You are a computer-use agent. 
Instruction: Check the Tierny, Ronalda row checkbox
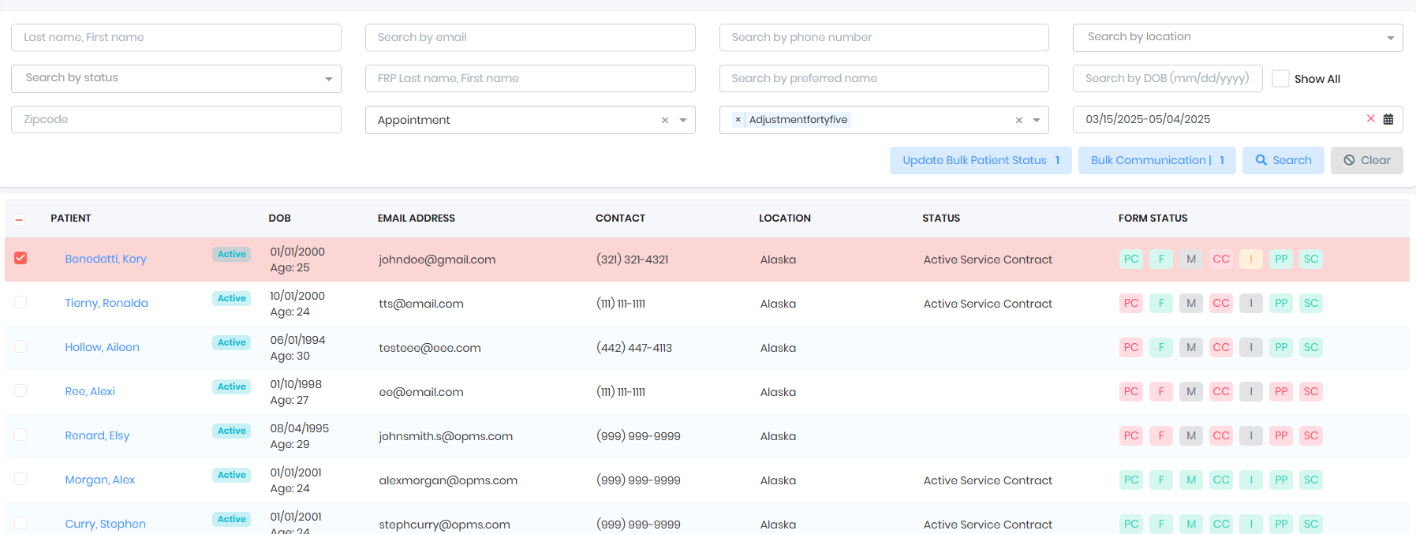21,302
